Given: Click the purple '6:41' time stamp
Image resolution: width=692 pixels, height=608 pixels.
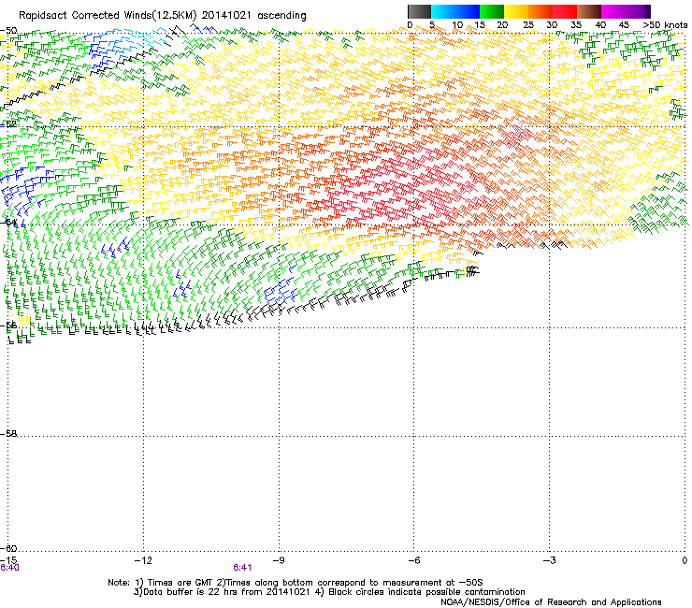Looking at the screenshot, I should [242, 568].
